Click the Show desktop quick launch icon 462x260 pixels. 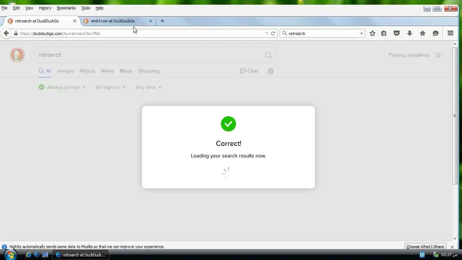pyautogui.click(x=45, y=255)
